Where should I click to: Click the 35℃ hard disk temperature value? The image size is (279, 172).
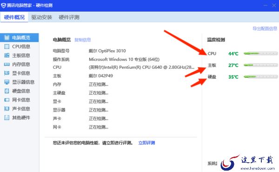coord(233,77)
